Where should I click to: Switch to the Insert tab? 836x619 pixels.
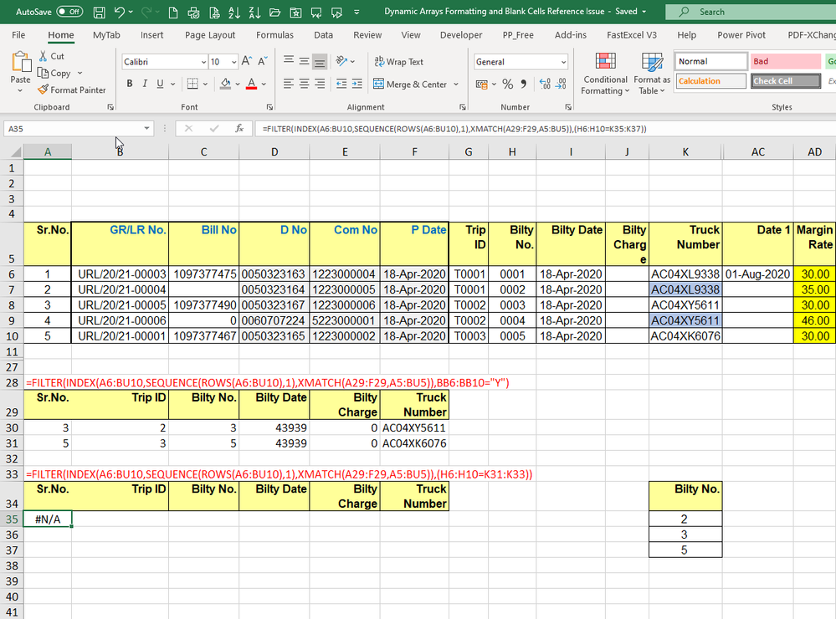click(x=152, y=35)
